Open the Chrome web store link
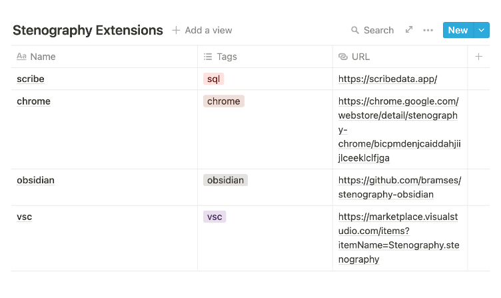This screenshot has height=298, width=501. (398, 129)
